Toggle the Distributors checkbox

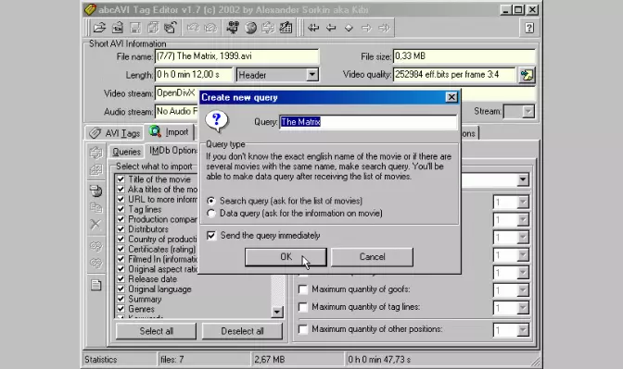[121, 229]
